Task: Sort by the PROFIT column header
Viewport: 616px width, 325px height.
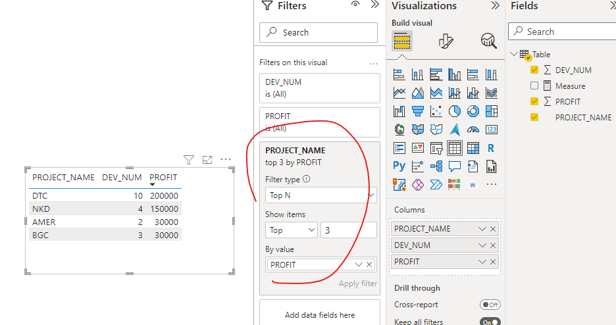Action: (x=163, y=178)
